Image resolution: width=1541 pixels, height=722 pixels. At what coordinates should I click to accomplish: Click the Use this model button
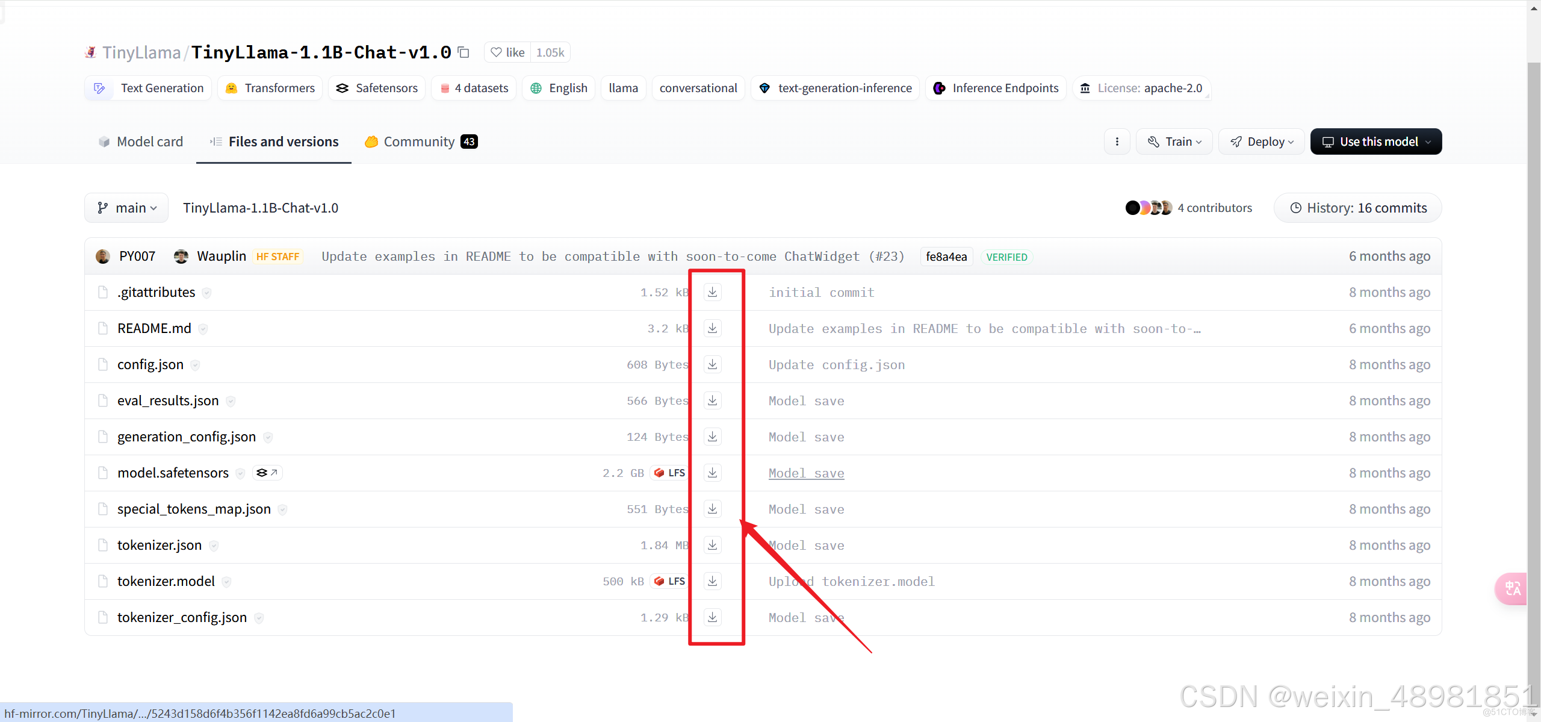pos(1376,142)
